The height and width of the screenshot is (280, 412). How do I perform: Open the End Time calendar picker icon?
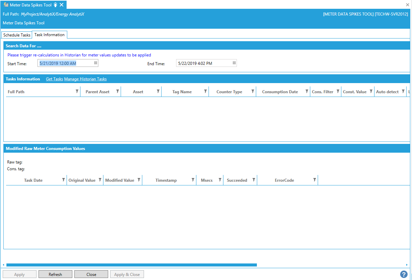(234, 63)
